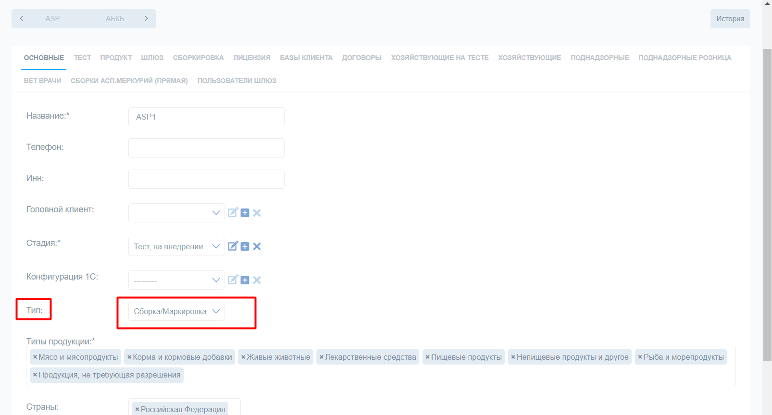Add a new Стадия with plus icon

pos(245,246)
